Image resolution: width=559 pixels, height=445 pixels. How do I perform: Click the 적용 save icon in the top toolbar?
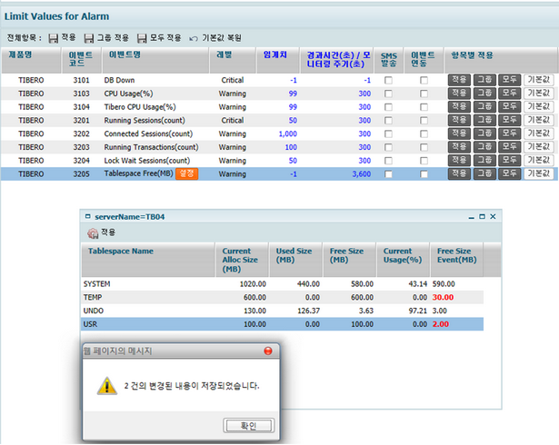(53, 38)
